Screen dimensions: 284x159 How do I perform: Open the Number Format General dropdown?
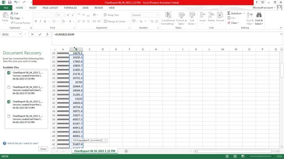pos(157,15)
